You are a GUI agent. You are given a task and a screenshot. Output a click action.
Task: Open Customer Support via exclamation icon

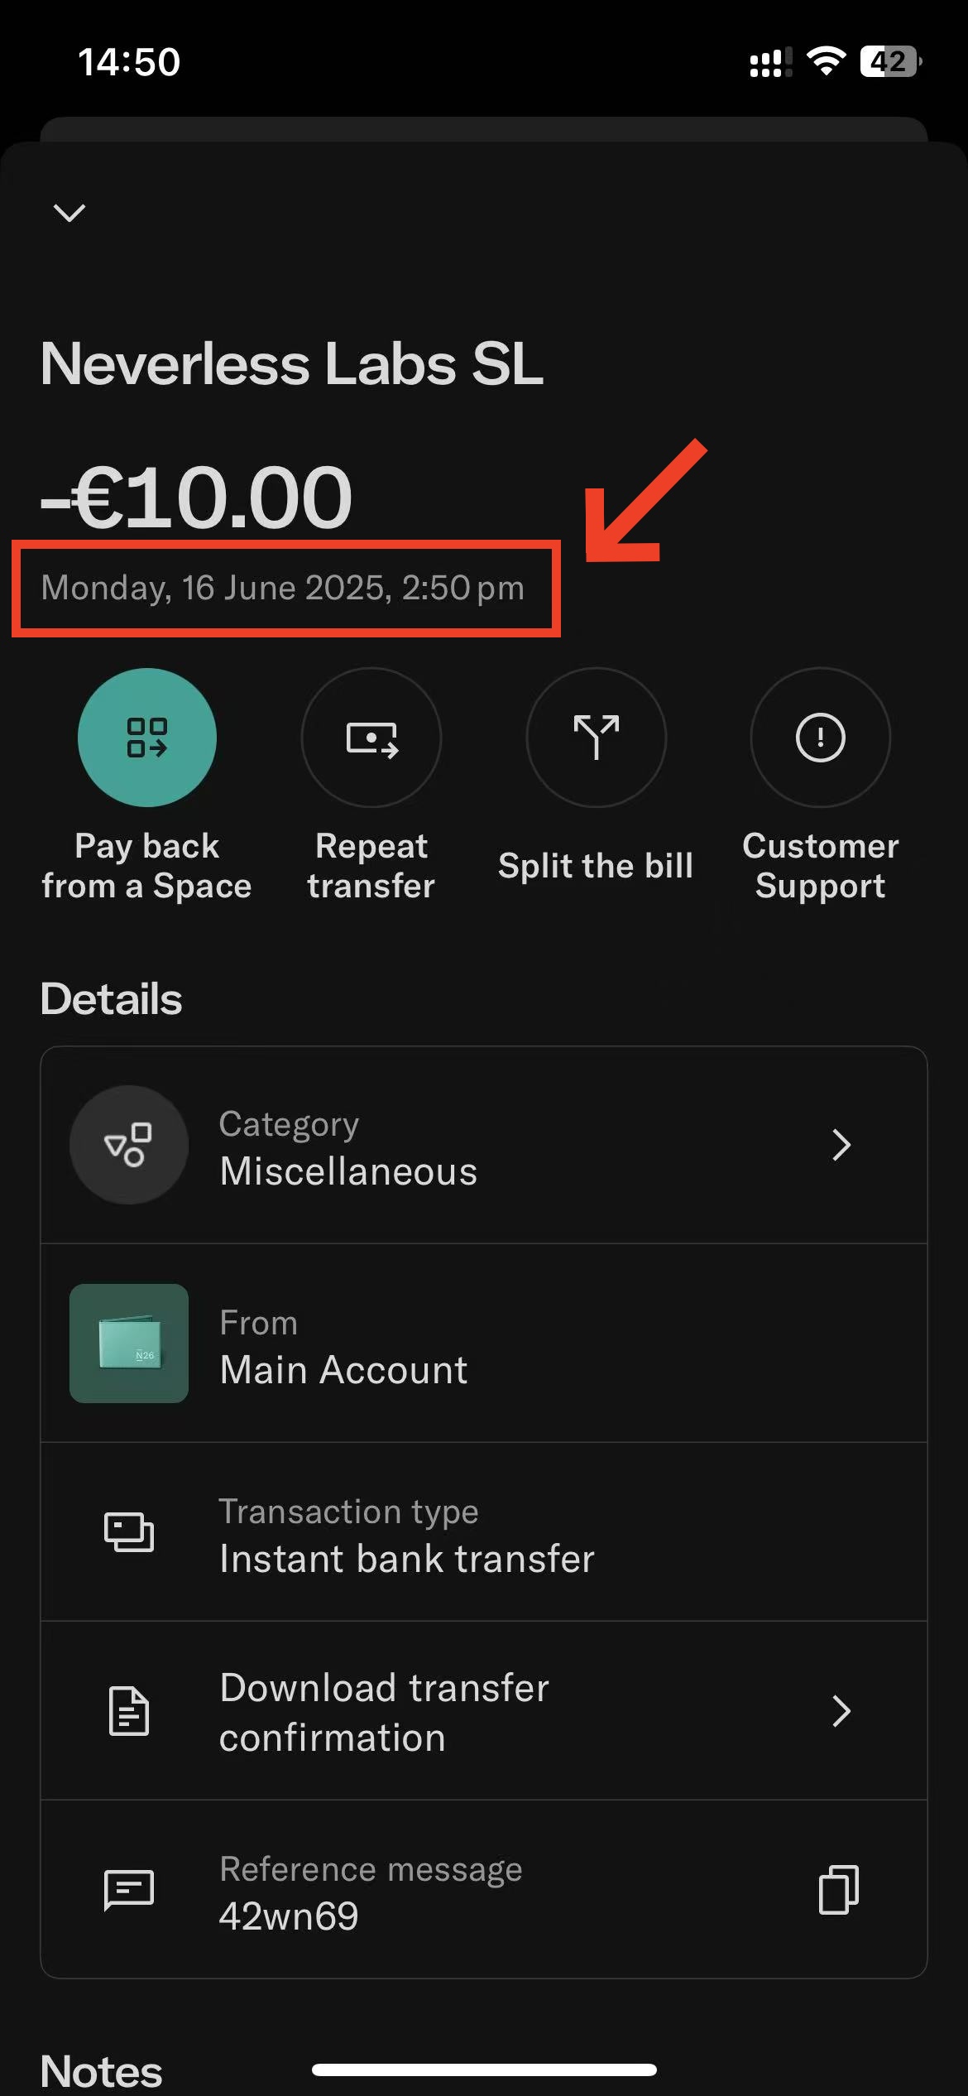820,737
